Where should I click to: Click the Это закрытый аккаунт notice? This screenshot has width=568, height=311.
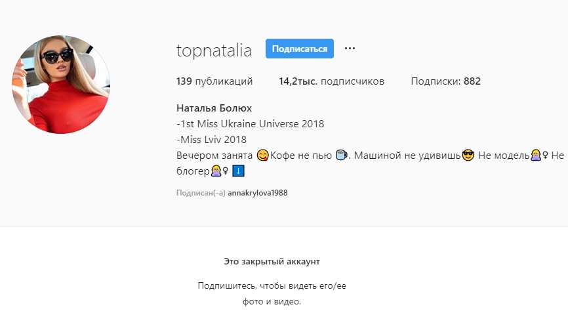point(272,261)
